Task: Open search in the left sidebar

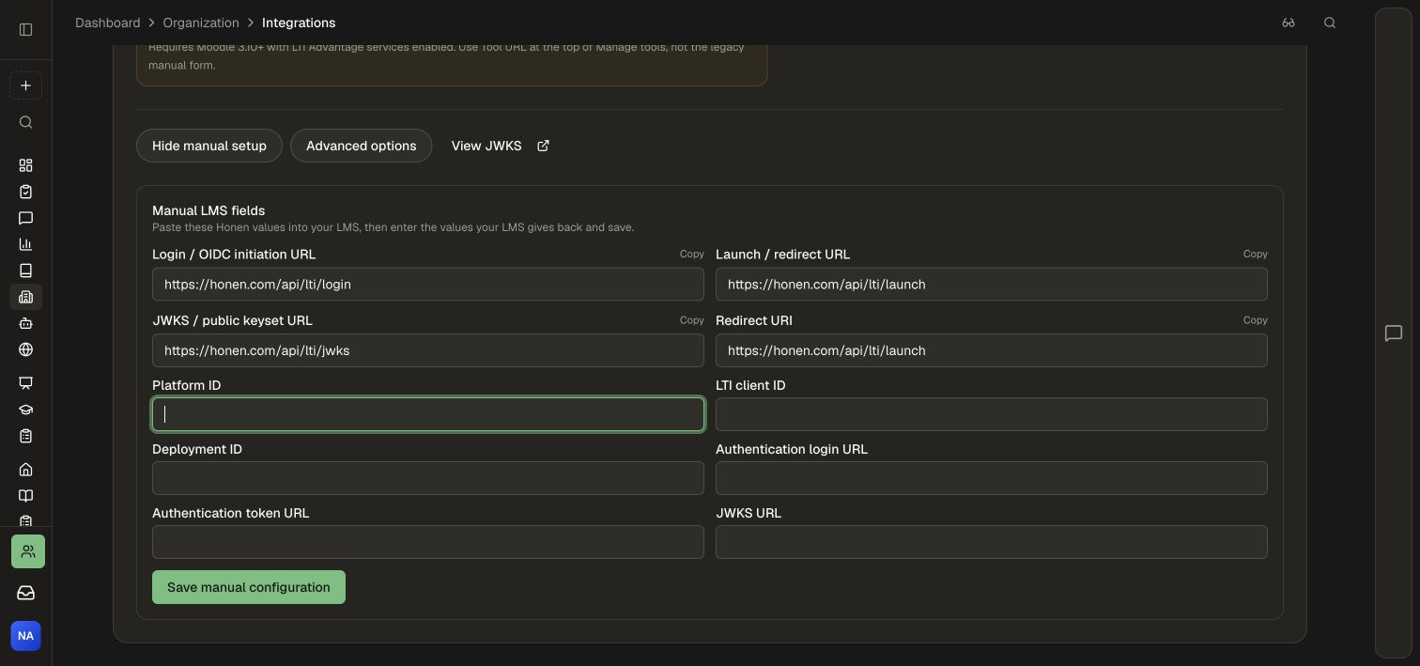Action: coord(25,122)
